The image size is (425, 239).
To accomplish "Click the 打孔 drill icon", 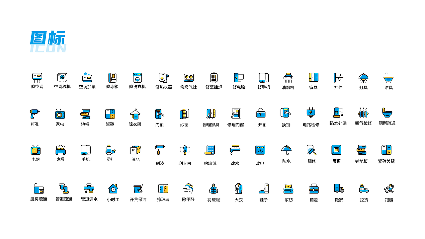I will [x=35, y=114].
